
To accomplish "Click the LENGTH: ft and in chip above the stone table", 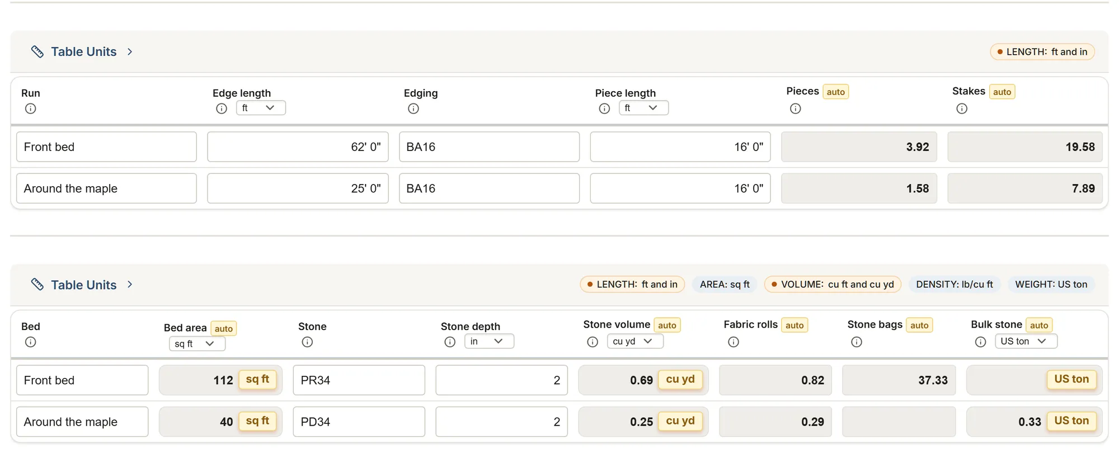I will click(x=633, y=285).
